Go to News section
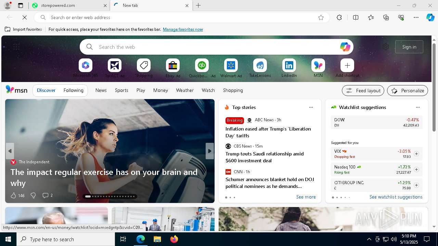 click(x=101, y=90)
